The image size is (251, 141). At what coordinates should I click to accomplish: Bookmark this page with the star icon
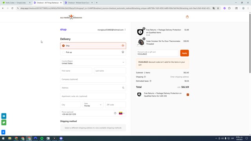pyautogui.click(x=218, y=8)
